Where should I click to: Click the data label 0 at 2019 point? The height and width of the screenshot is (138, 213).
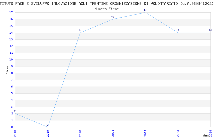[47, 125]
